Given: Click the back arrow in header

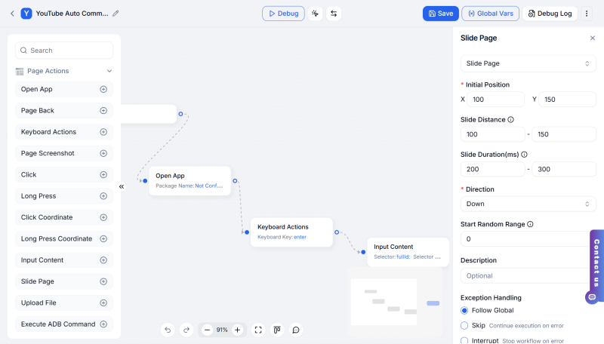Looking at the screenshot, I should click(11, 14).
